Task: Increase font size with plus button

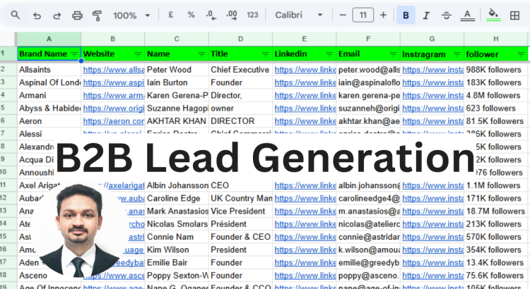Action: (x=383, y=16)
